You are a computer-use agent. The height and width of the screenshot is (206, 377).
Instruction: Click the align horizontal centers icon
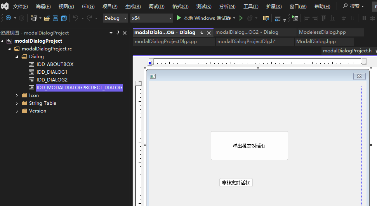pos(344,18)
